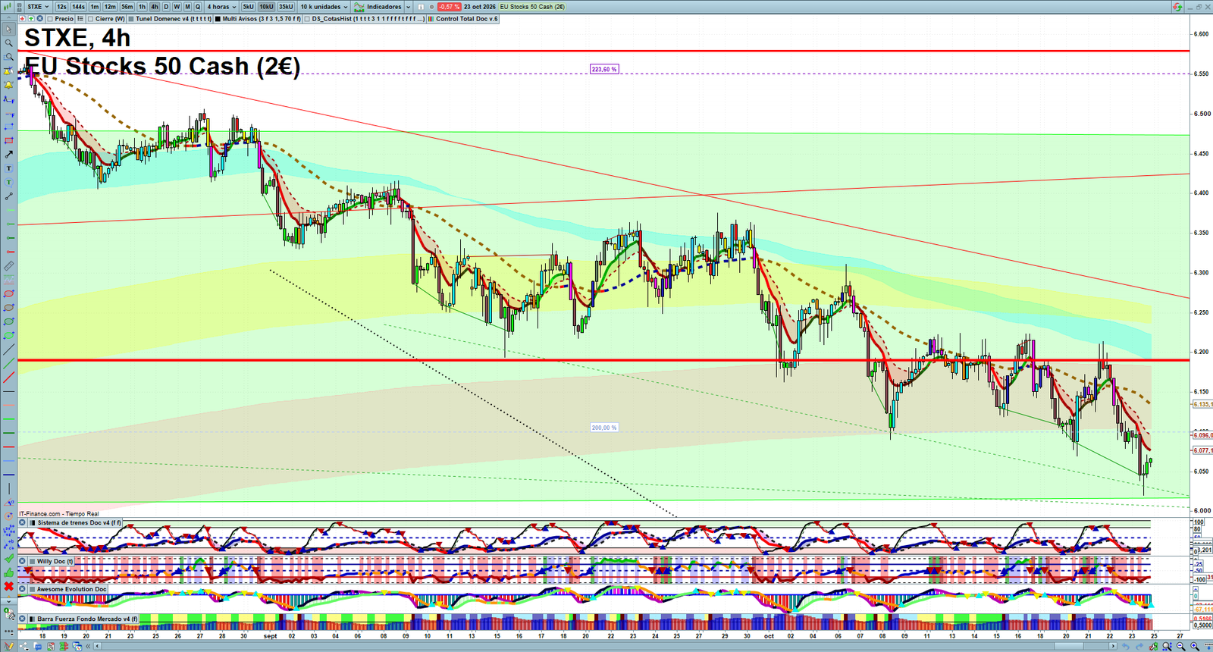Expand the Indicadores dropdown arrow

(408, 7)
